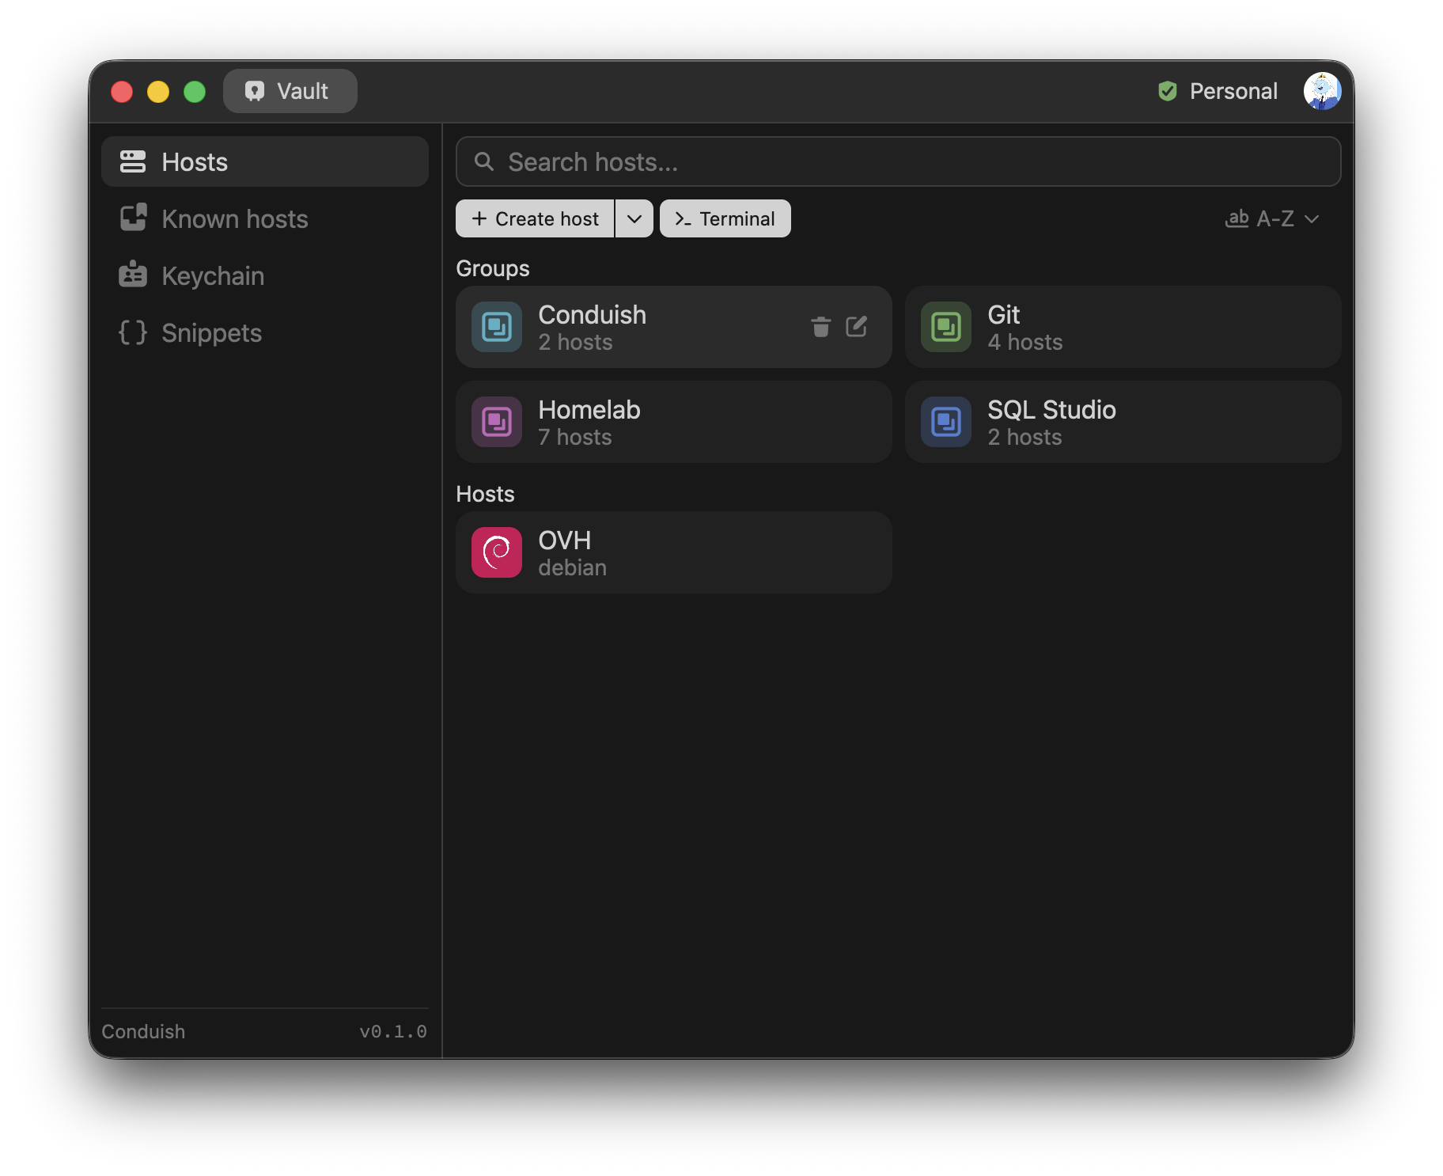
Task: Open the Keychain section
Action: [265, 275]
